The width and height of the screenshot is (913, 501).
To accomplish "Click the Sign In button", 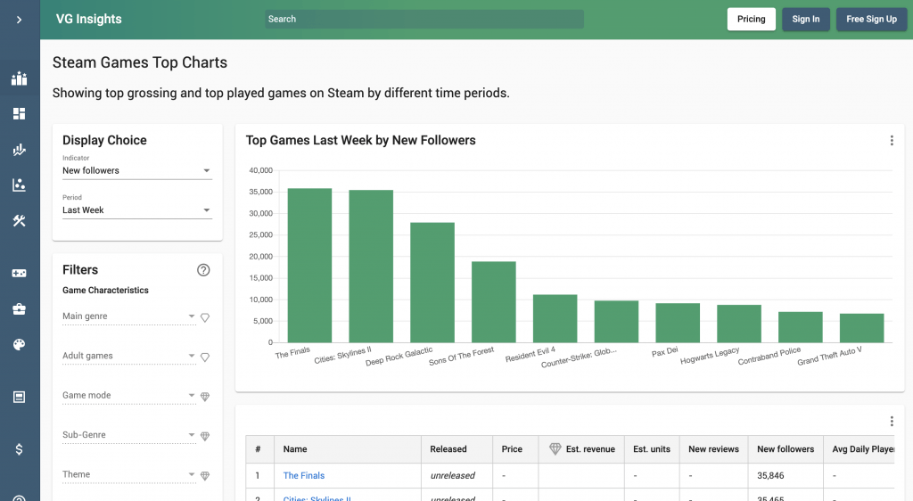I will pos(805,20).
